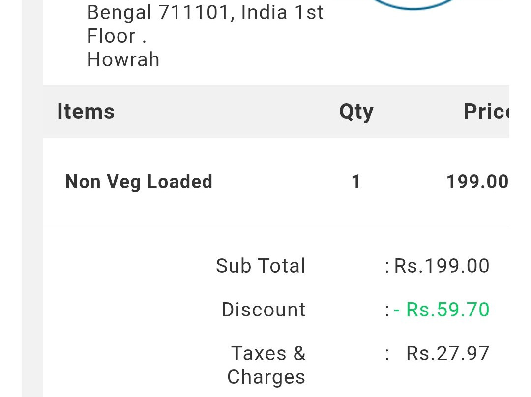Click the Sub Total label
This screenshot has height=397, width=531.
261,266
